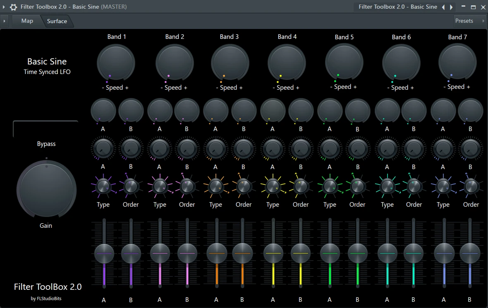This screenshot has width=488, height=308.
Task: Click Band 1 purple fader A handle
Action: click(104, 253)
